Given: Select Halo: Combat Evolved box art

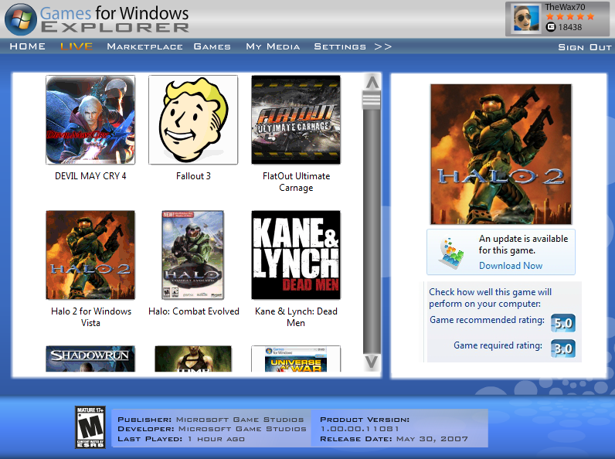Looking at the screenshot, I should [x=193, y=255].
